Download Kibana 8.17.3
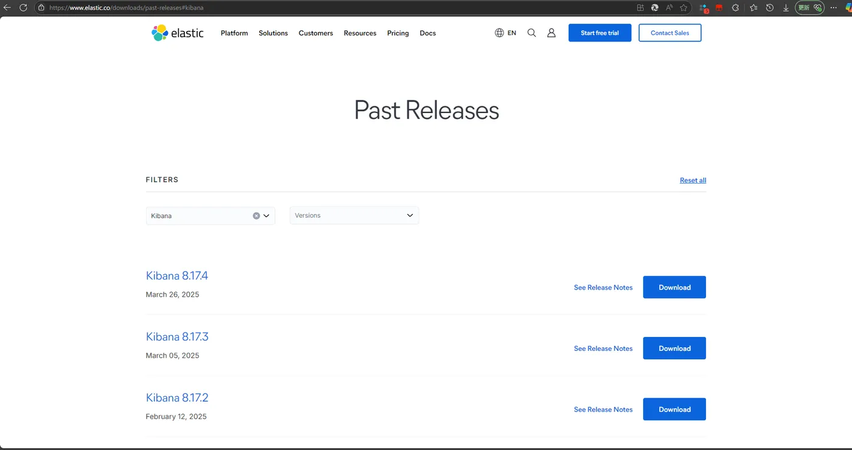This screenshot has height=450, width=852. (674, 348)
